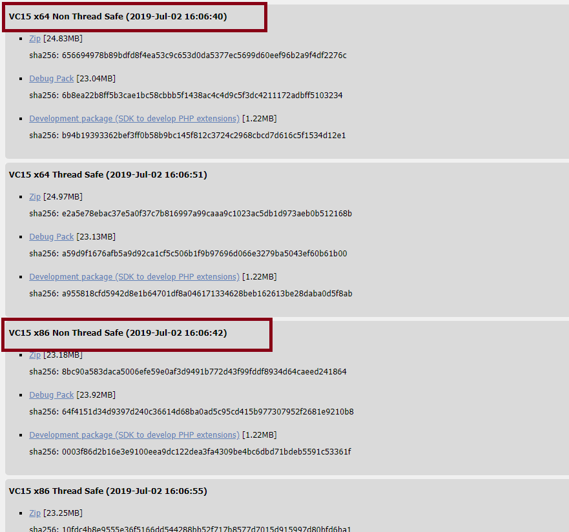This screenshot has height=532, width=569.
Task: Download the VC15 x64 Thread Safe Zip
Action: click(x=35, y=196)
